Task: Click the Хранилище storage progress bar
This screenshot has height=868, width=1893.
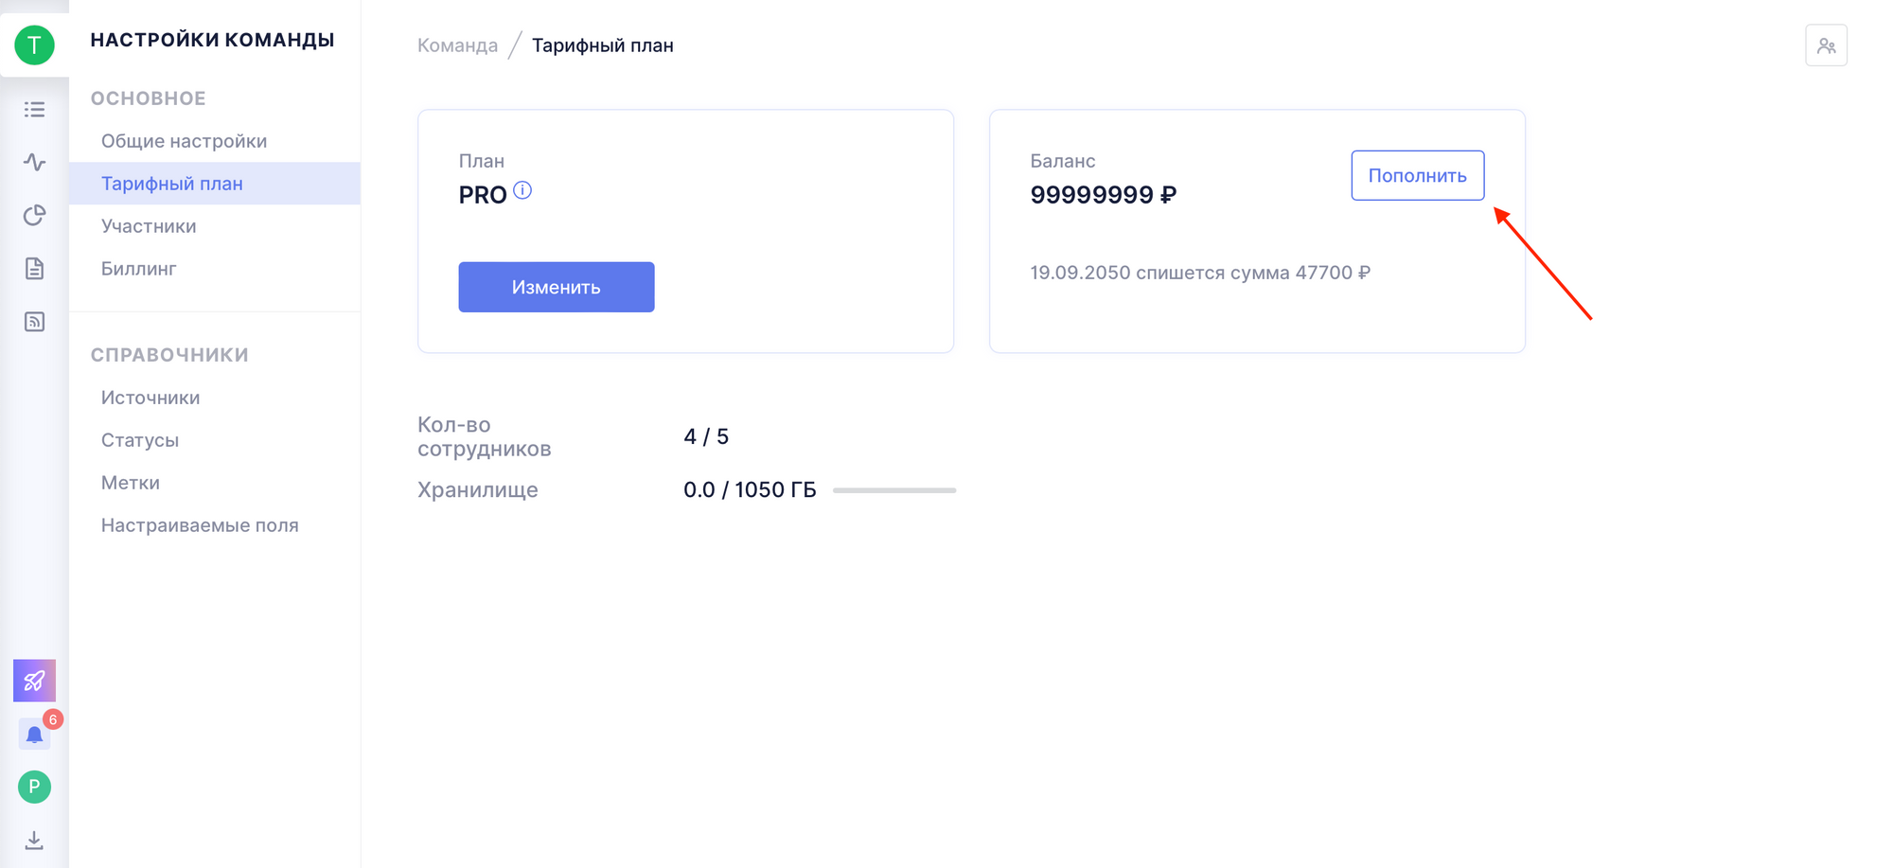Action: [x=894, y=490]
